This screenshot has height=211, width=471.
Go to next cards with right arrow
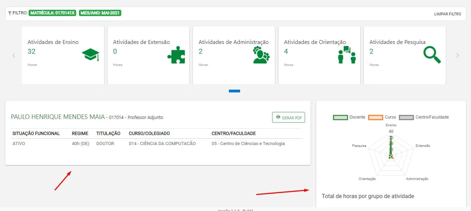[458, 55]
